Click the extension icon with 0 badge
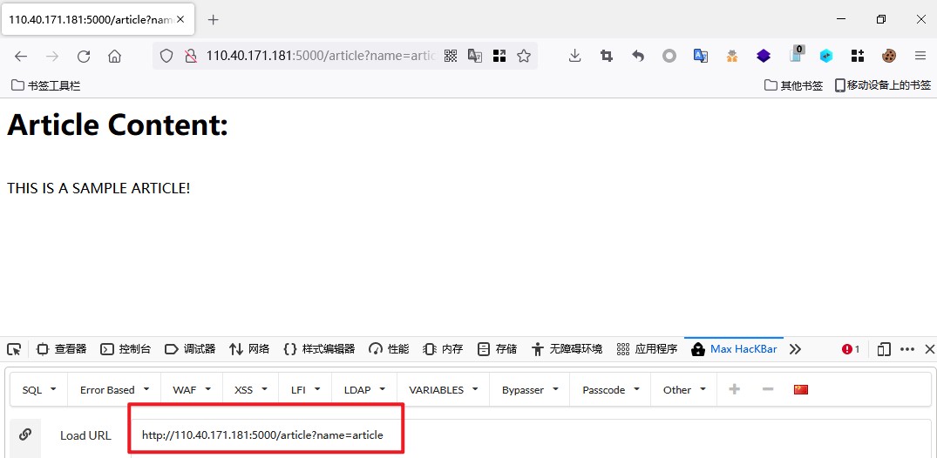 [x=796, y=54]
